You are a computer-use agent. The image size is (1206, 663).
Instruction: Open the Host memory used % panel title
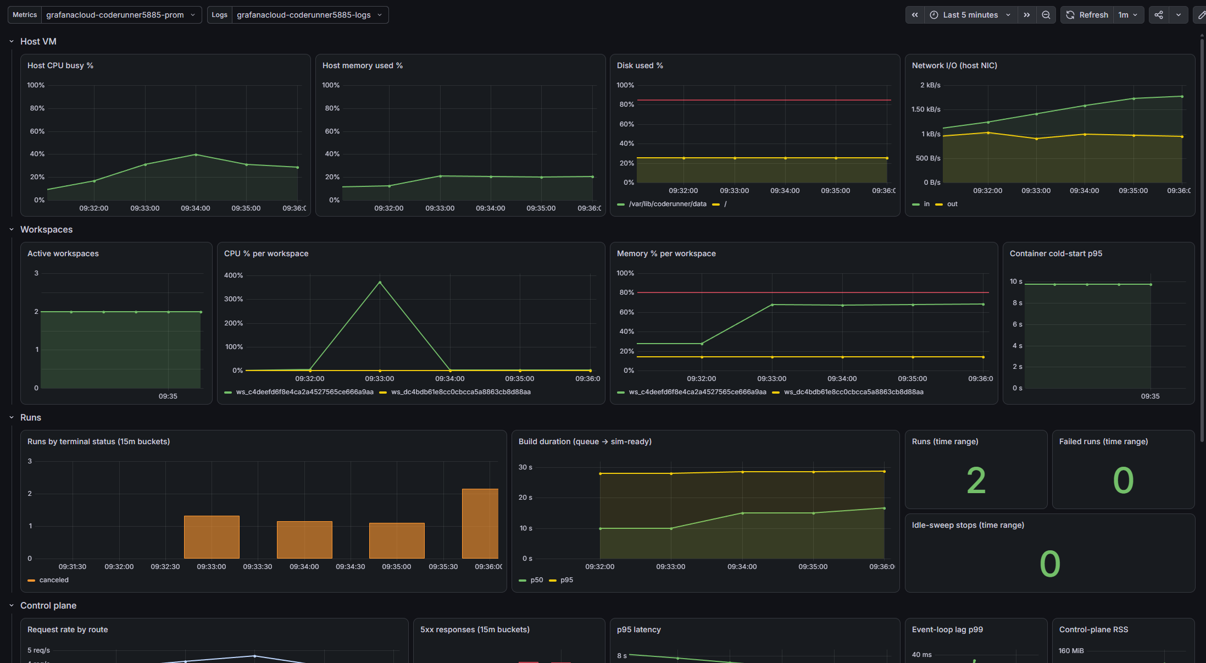pyautogui.click(x=363, y=65)
